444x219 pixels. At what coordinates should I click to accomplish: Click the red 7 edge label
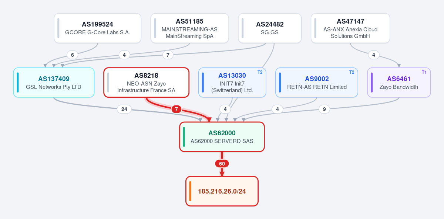click(x=176, y=109)
